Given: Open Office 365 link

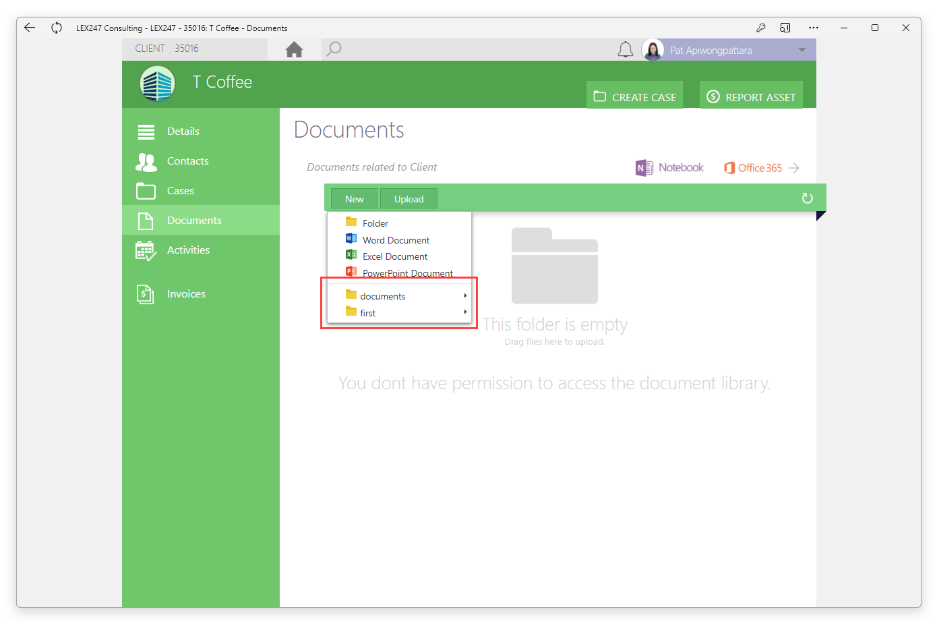Looking at the screenshot, I should pyautogui.click(x=762, y=168).
